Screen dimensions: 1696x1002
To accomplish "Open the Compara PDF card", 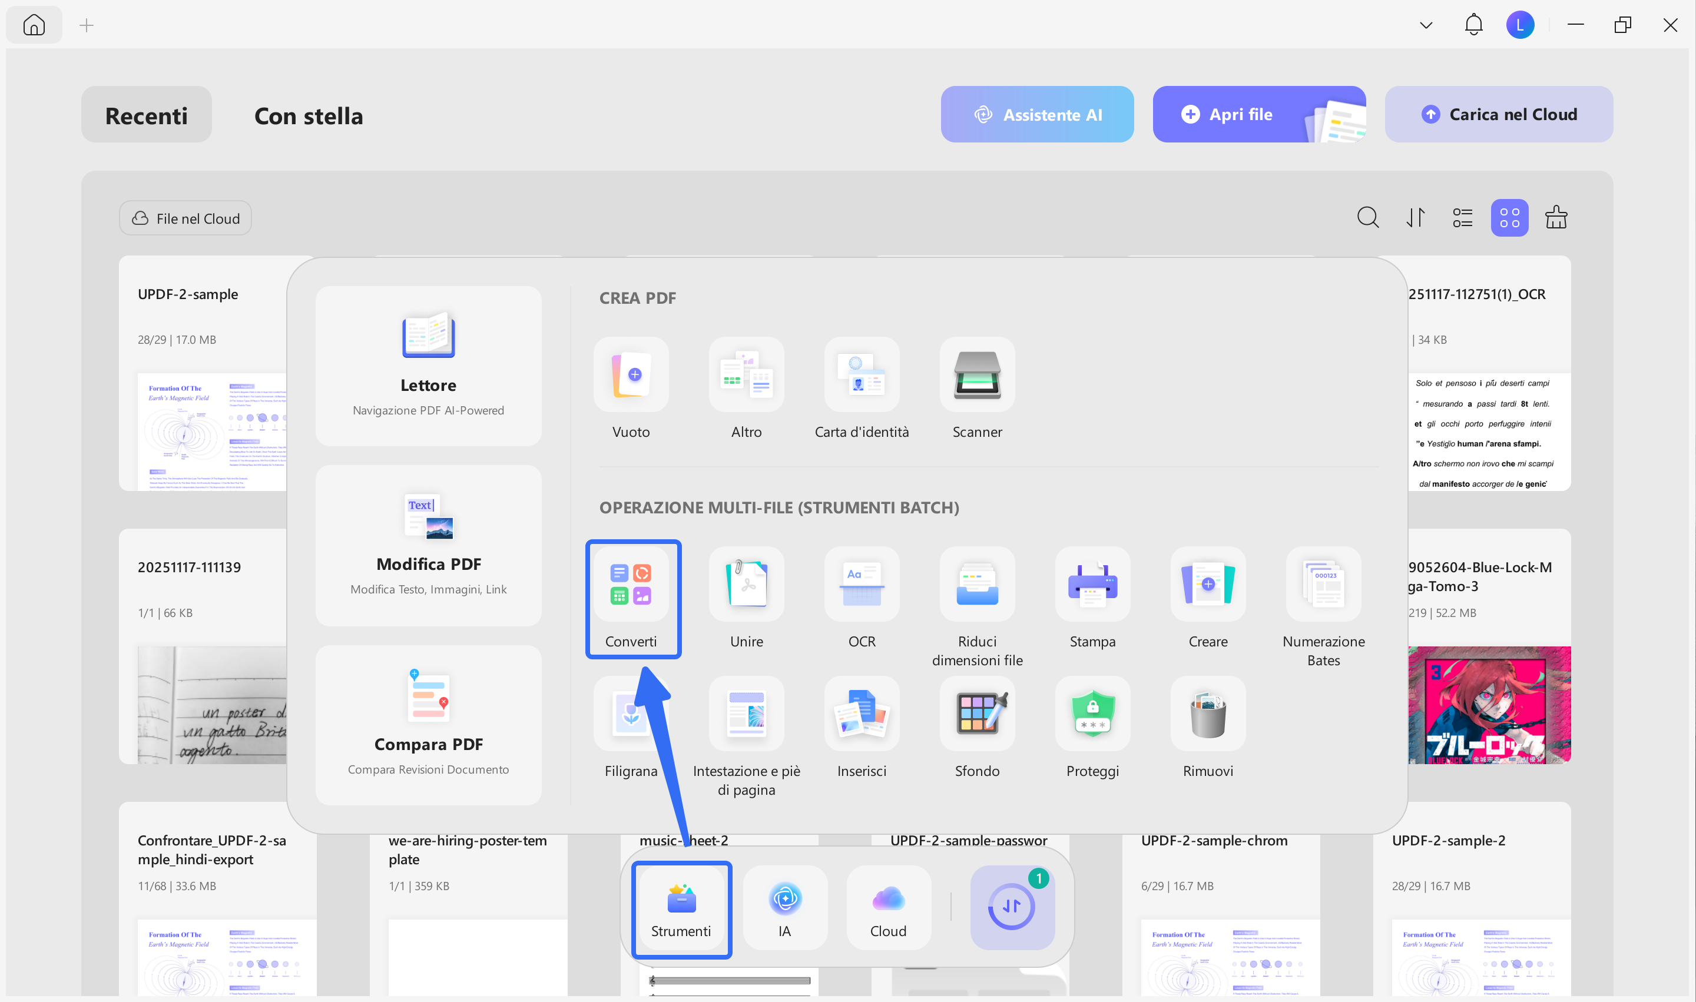I will point(428,725).
